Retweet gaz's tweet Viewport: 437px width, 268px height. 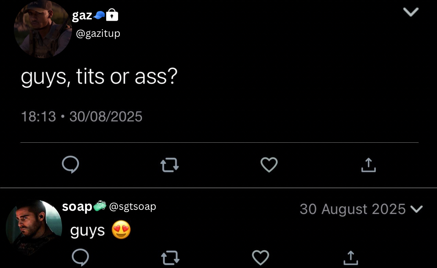[x=169, y=165]
